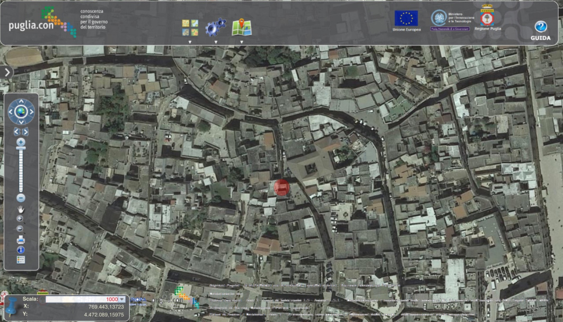Expand the left side panel chevron
563x322 pixels.
tap(6, 73)
